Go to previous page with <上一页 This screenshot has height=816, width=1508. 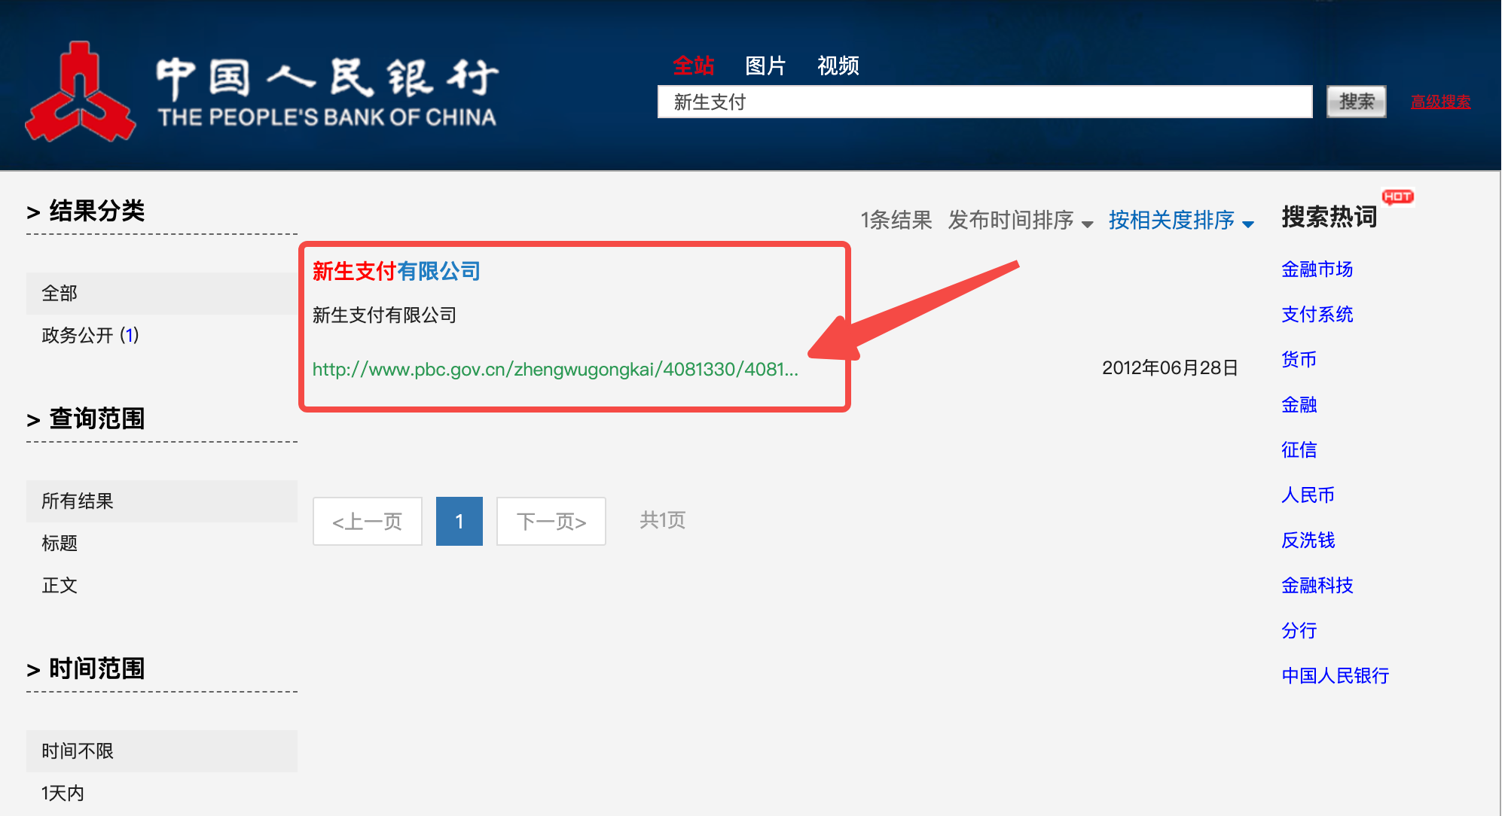click(368, 521)
